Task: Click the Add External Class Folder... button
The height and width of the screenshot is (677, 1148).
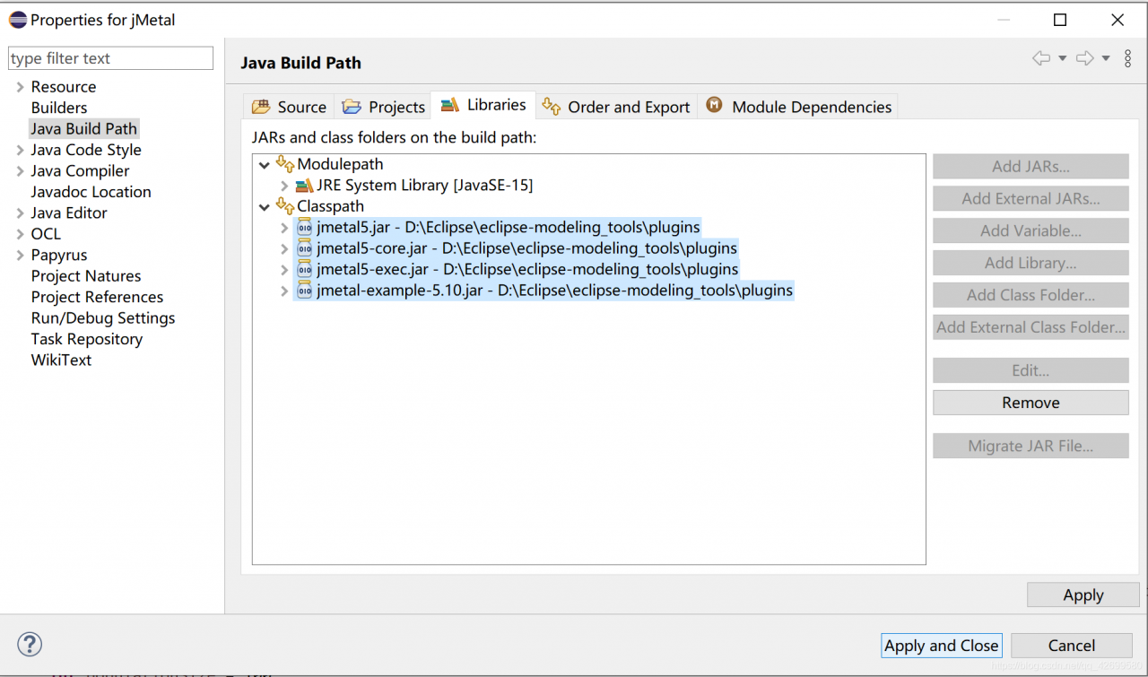Action: (1031, 327)
